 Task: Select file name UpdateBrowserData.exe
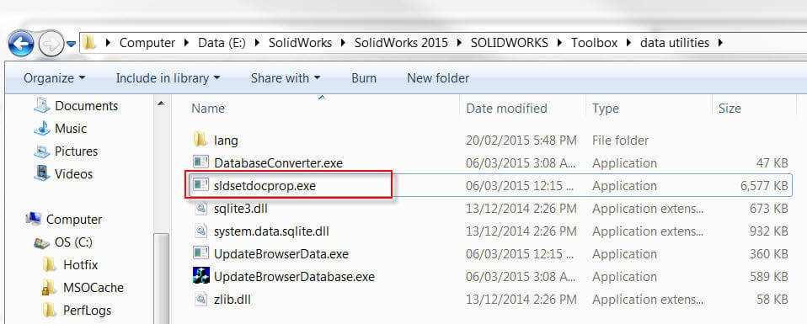281,254
